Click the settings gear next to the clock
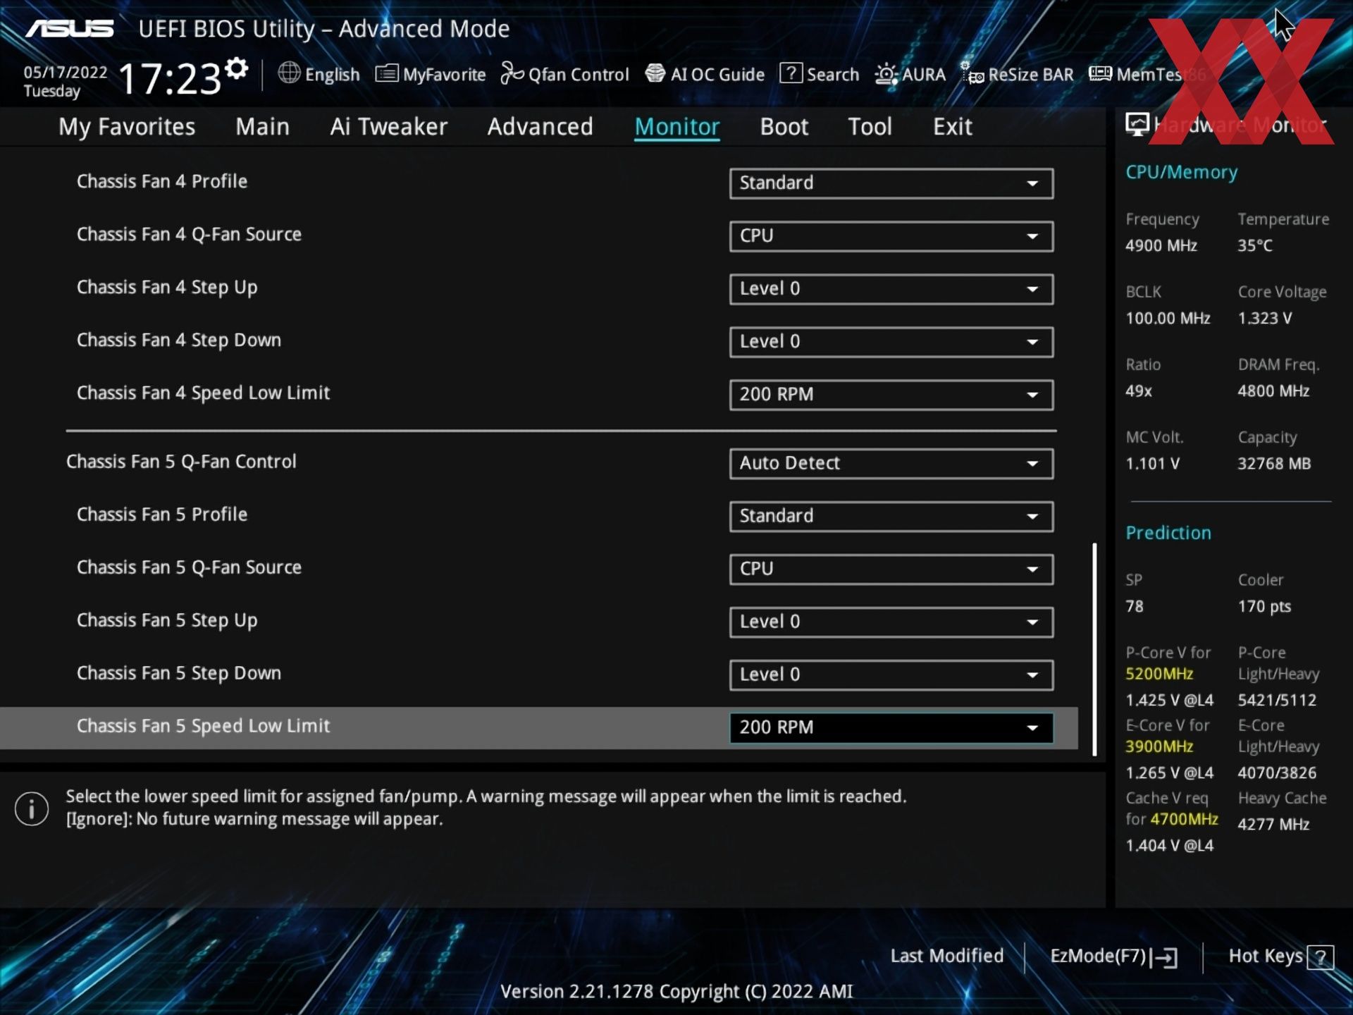 237,68
